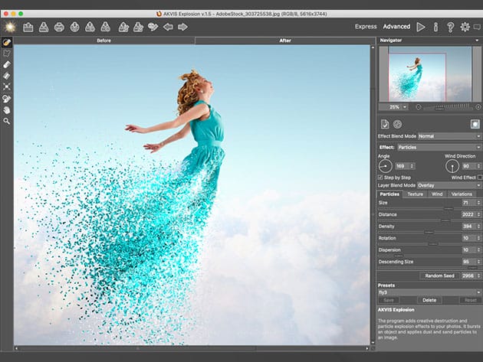Show the Before image tab
The height and width of the screenshot is (362, 483).
click(103, 40)
